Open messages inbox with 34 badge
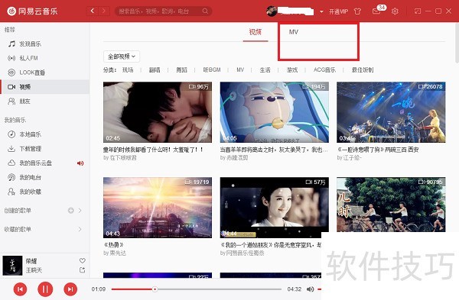The image size is (459, 300). (x=379, y=10)
